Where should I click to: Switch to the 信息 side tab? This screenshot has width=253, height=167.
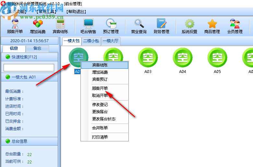[x=14, y=48]
